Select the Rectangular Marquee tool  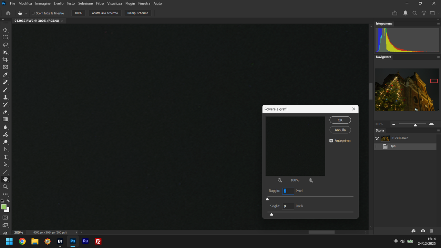[5, 37]
